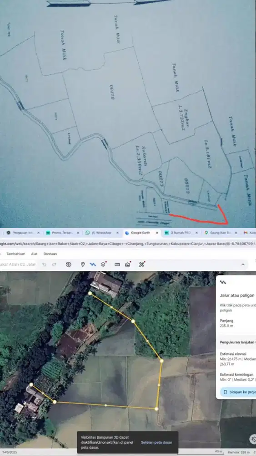This screenshot has width=256, height=456.
Task: Click the redo arrow icon
Action: (54, 264)
